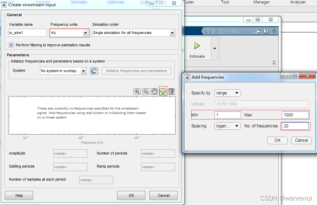Click the circular down-arrow quick access options icon
The width and height of the screenshot is (317, 205).
click(x=274, y=31)
